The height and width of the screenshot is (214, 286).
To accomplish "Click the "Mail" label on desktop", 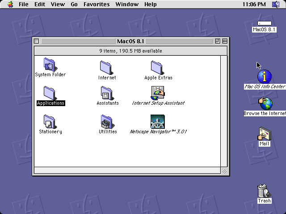I will (x=264, y=144).
